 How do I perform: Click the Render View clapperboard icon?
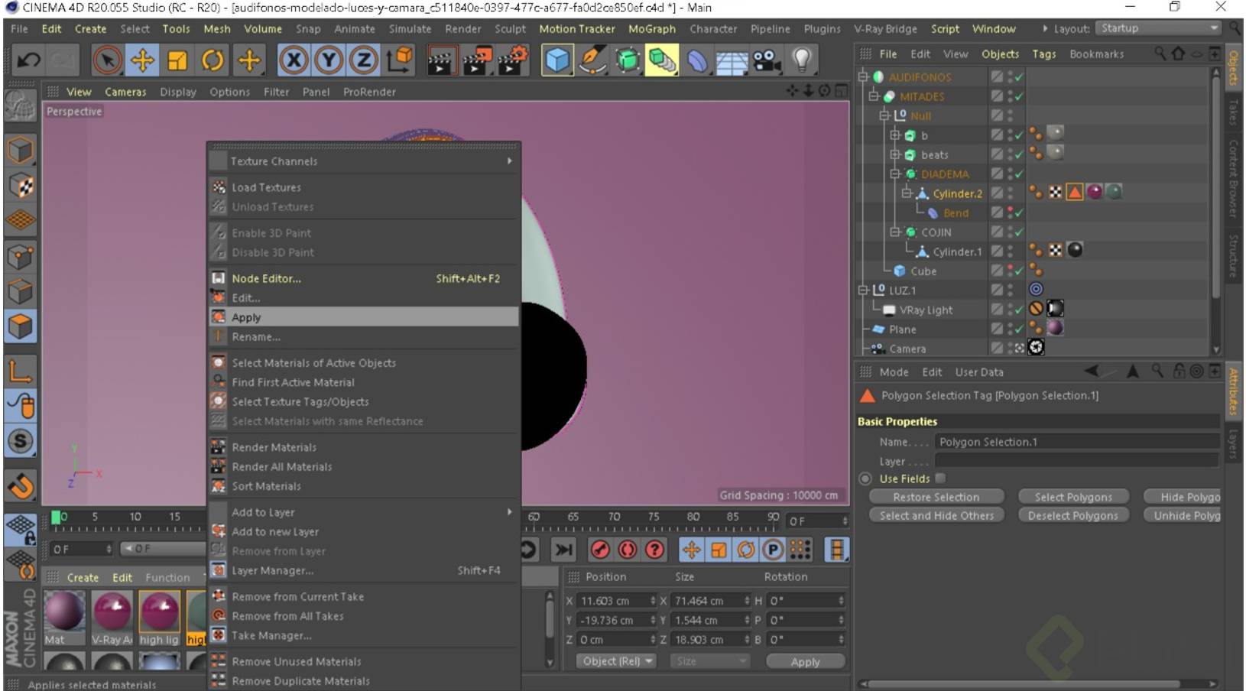[440, 60]
